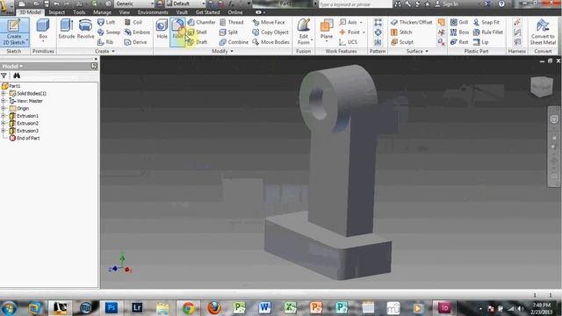This screenshot has height=316, width=562.
Task: Click Convert to Sheet Metal
Action: (x=543, y=32)
